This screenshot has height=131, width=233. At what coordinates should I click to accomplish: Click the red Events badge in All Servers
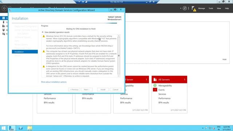(155, 90)
